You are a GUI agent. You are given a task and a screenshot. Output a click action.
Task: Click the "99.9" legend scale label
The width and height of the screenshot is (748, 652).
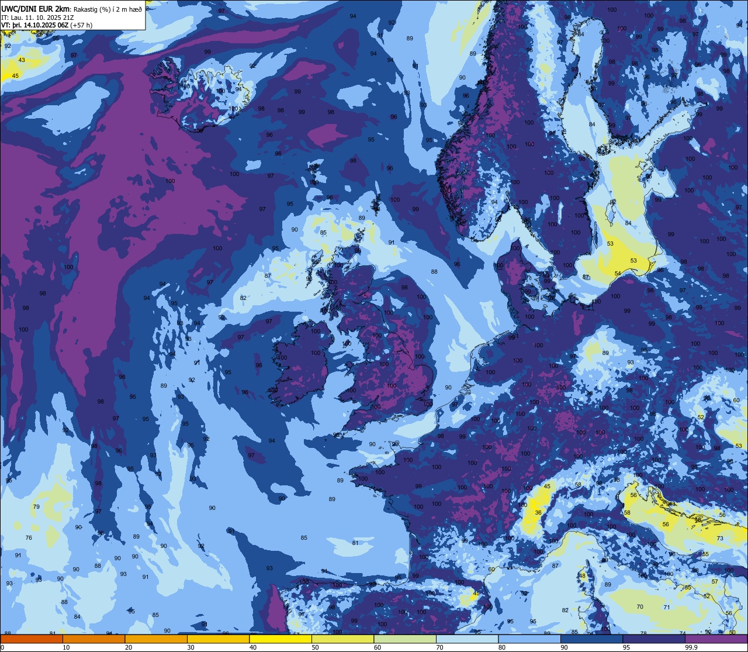pos(692,647)
